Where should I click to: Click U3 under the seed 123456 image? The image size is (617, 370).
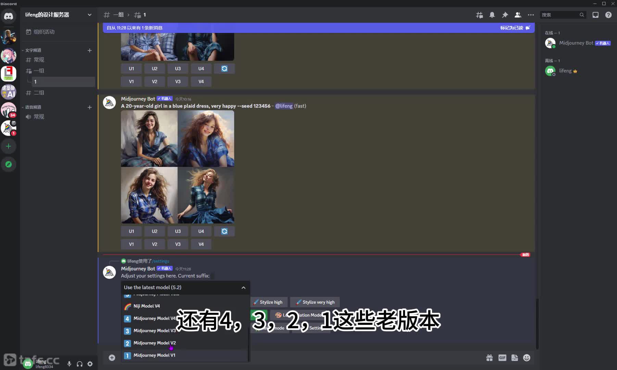[x=178, y=231]
